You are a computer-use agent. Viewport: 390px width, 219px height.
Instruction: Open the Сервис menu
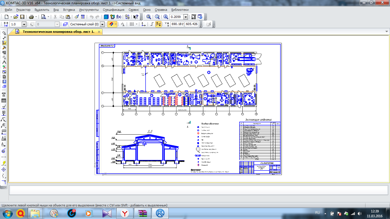[134, 10]
